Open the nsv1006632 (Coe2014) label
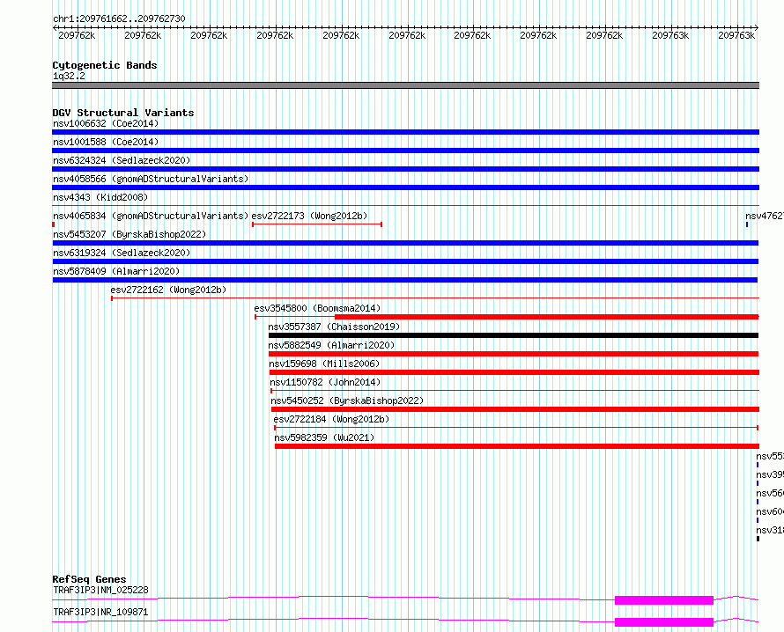Screen dimensions: 784x632 tap(106, 123)
